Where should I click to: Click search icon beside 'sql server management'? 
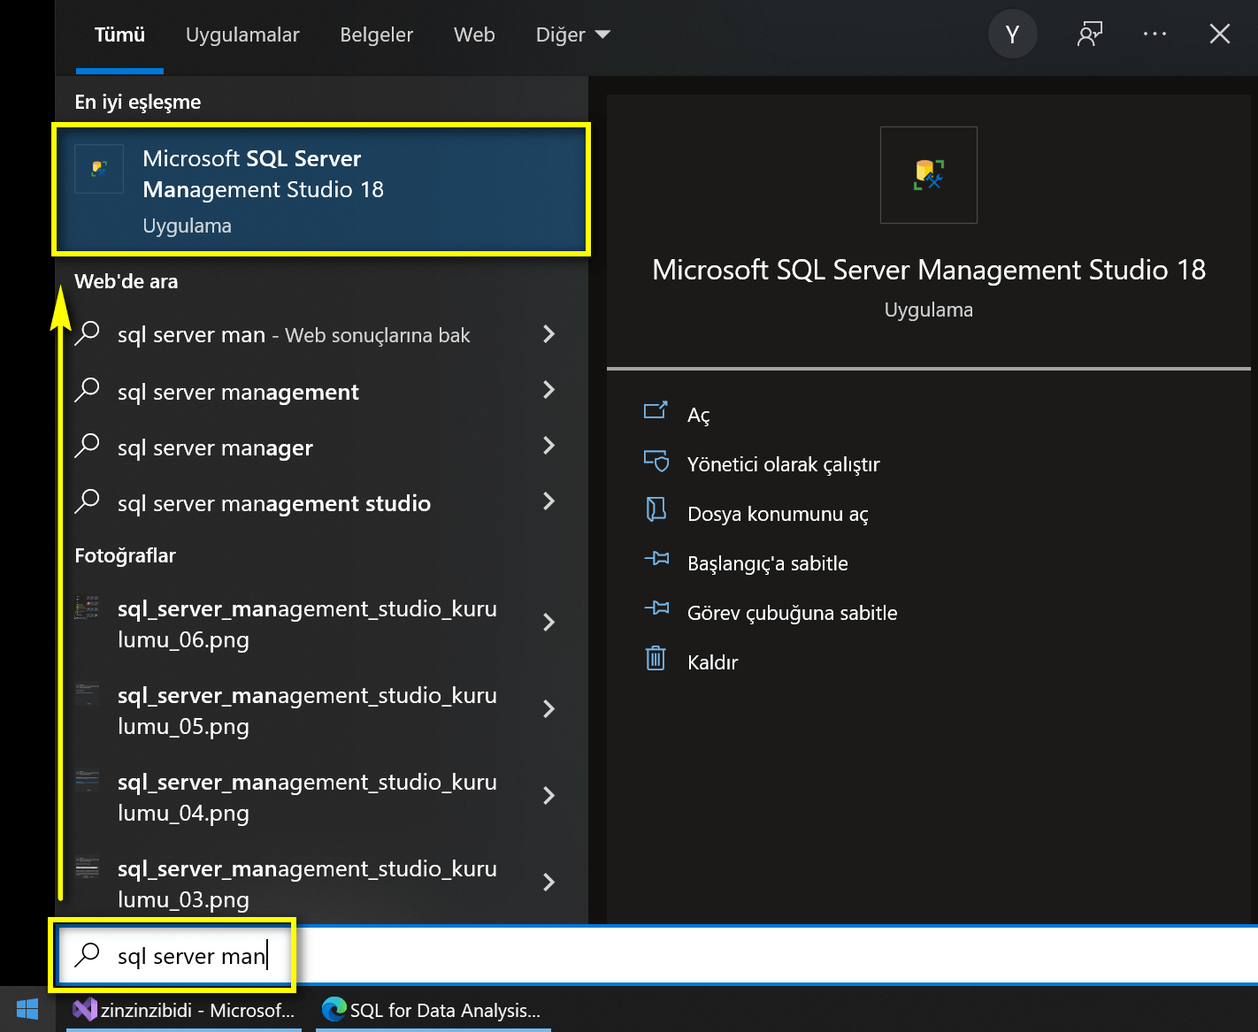click(87, 390)
